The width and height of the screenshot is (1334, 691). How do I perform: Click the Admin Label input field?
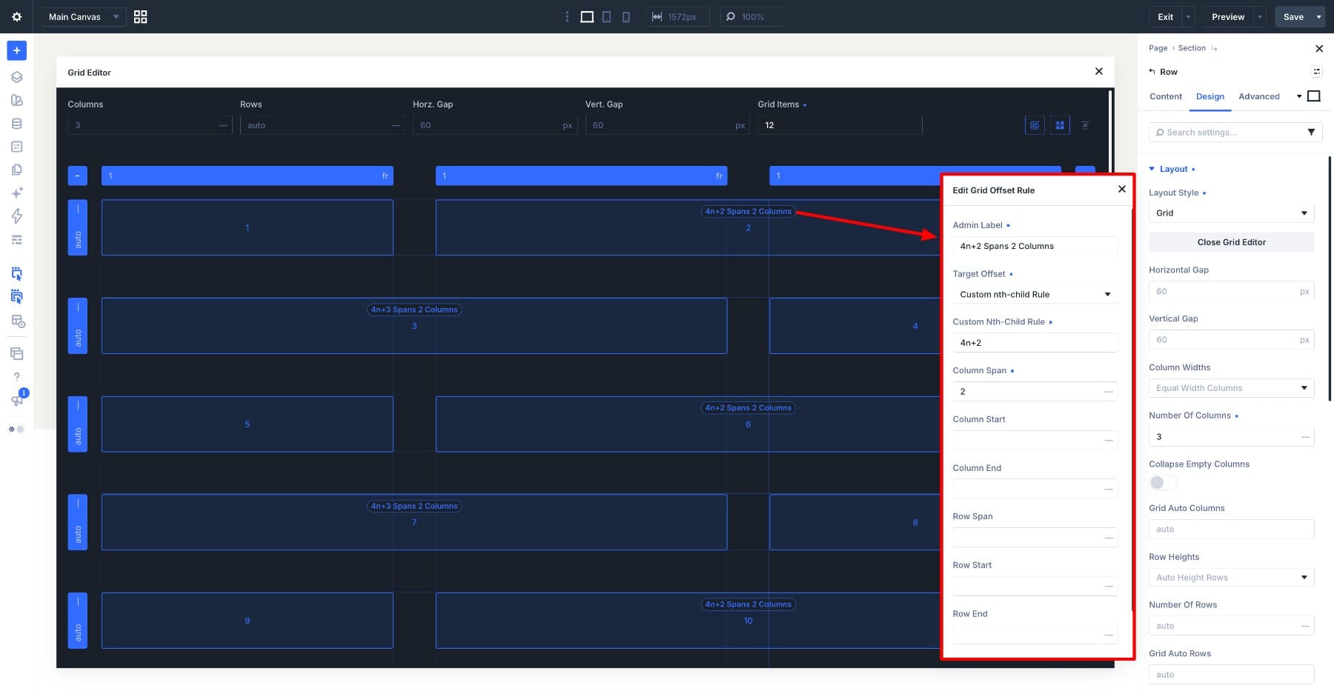pyautogui.click(x=1035, y=246)
